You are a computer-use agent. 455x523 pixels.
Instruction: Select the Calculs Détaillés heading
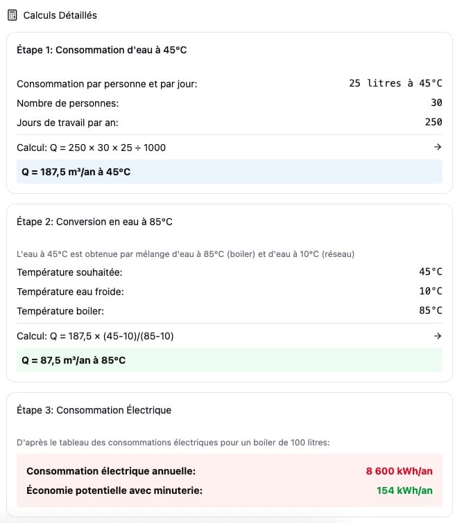(60, 15)
